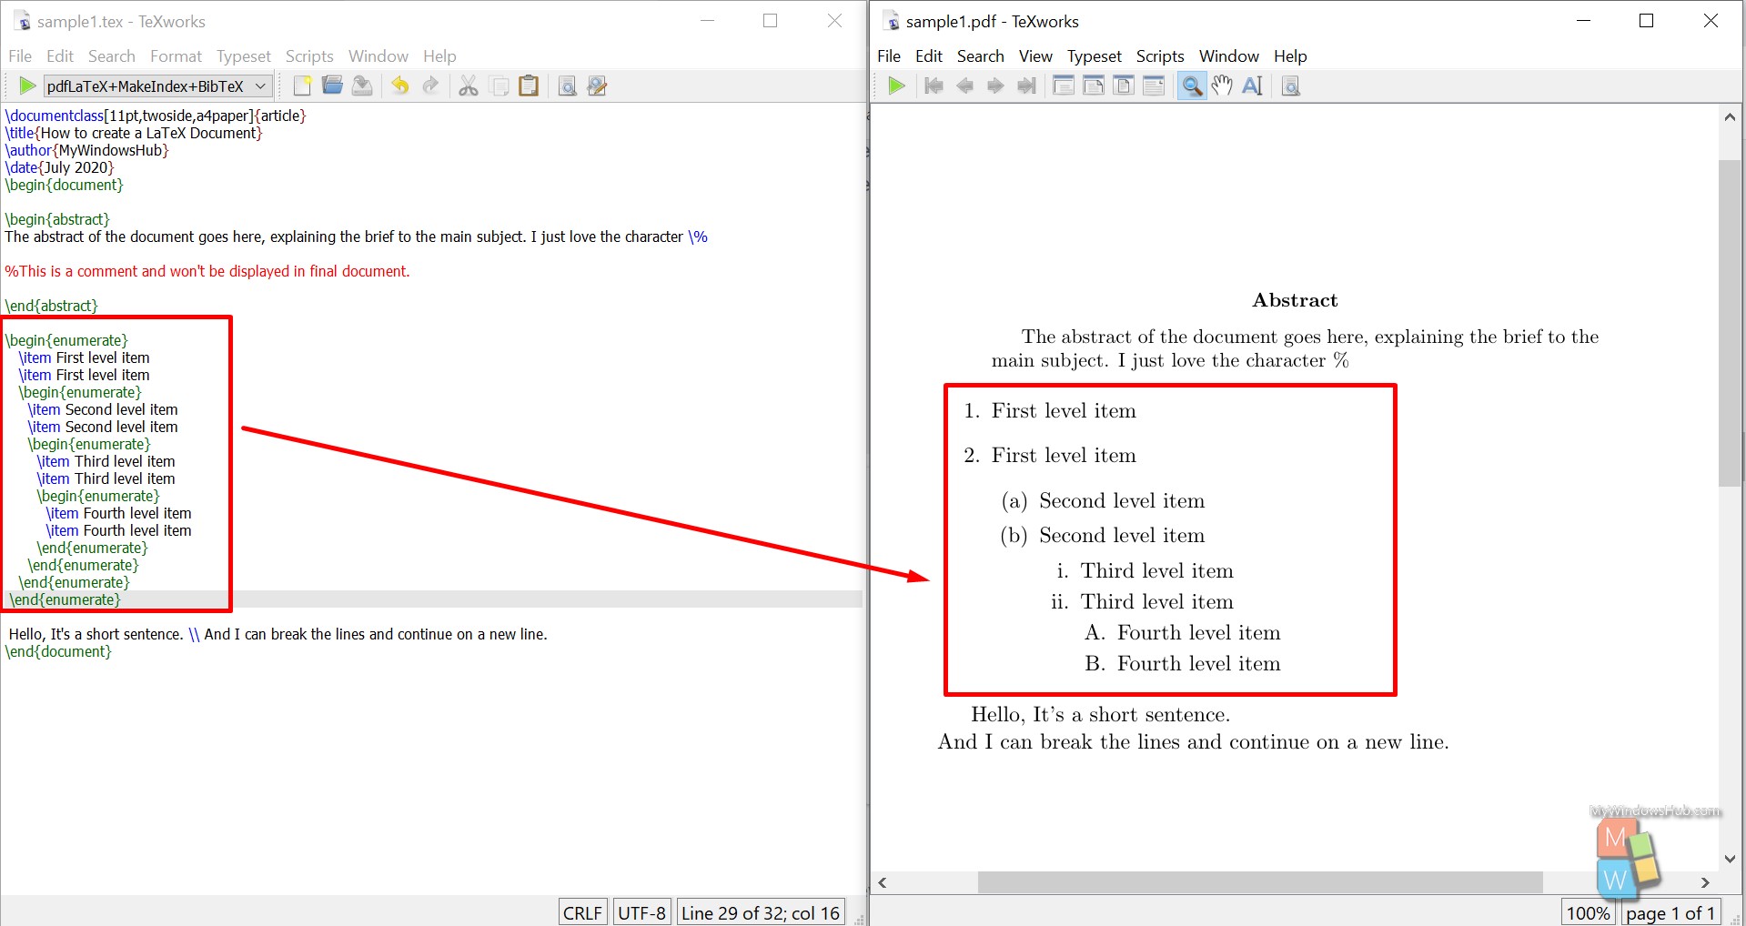Screen dimensions: 1746x926
Task: Switch to the hand scroll tool
Action: tap(1222, 86)
